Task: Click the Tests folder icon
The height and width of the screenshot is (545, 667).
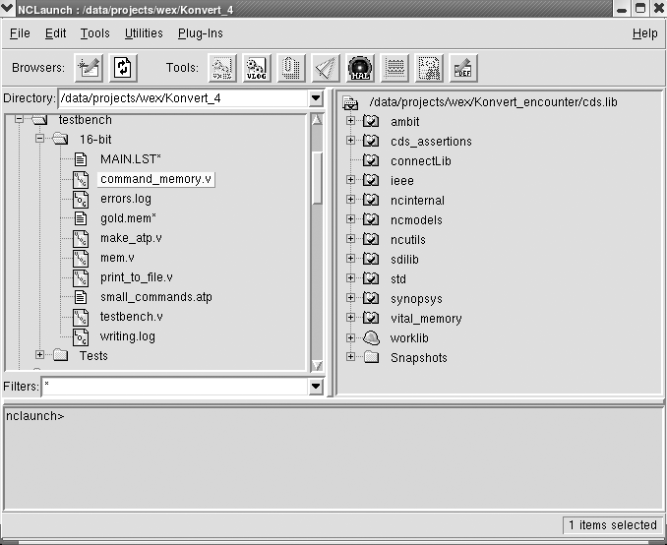Action: [x=60, y=355]
